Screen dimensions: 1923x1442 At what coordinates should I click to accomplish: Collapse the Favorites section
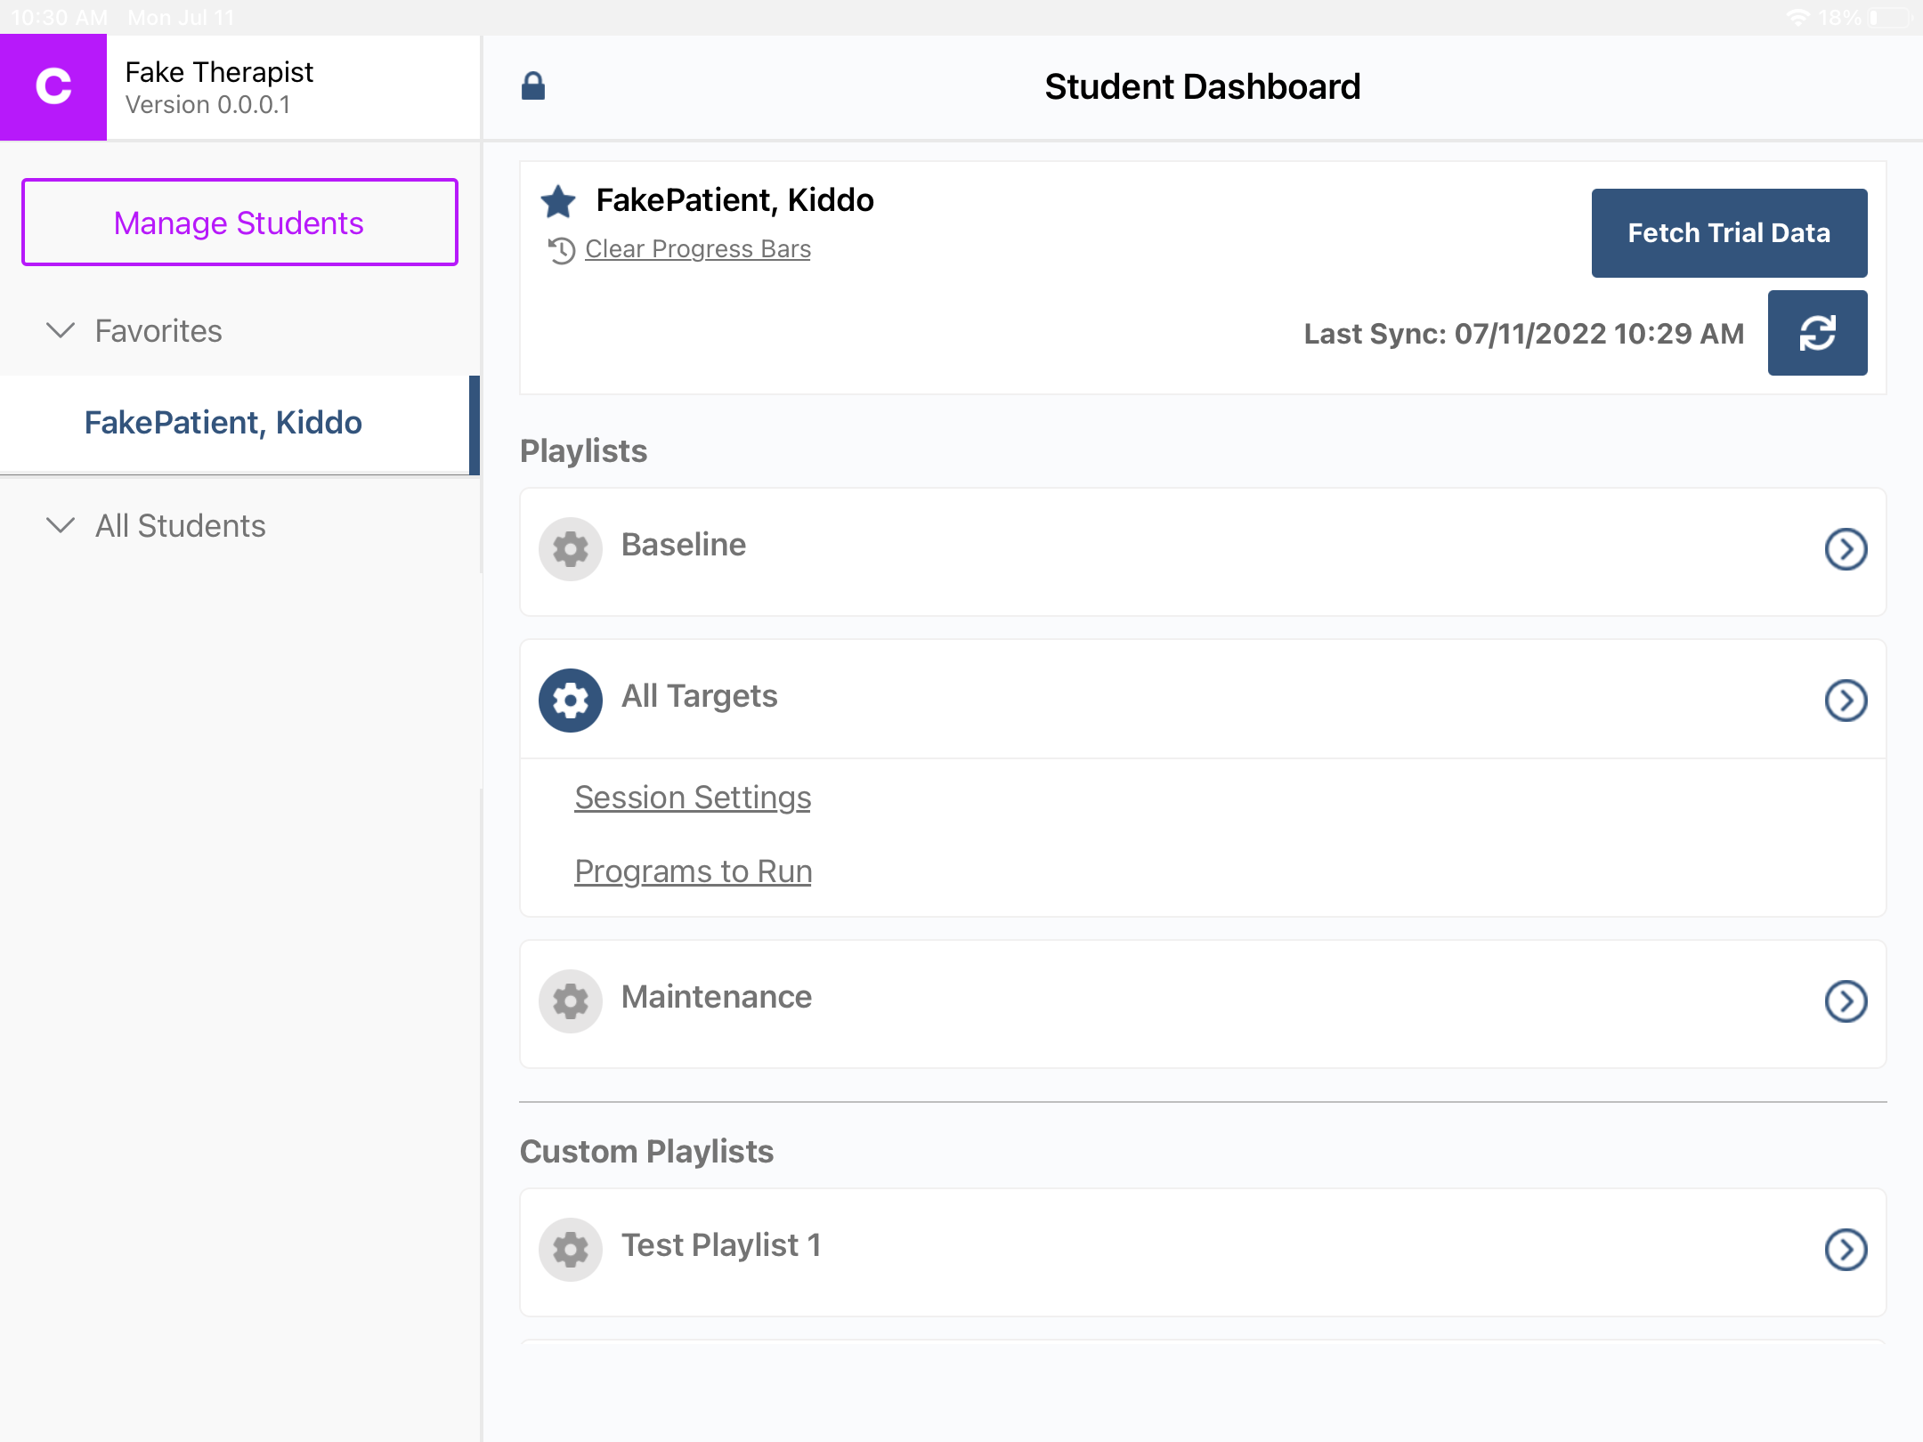coord(60,330)
